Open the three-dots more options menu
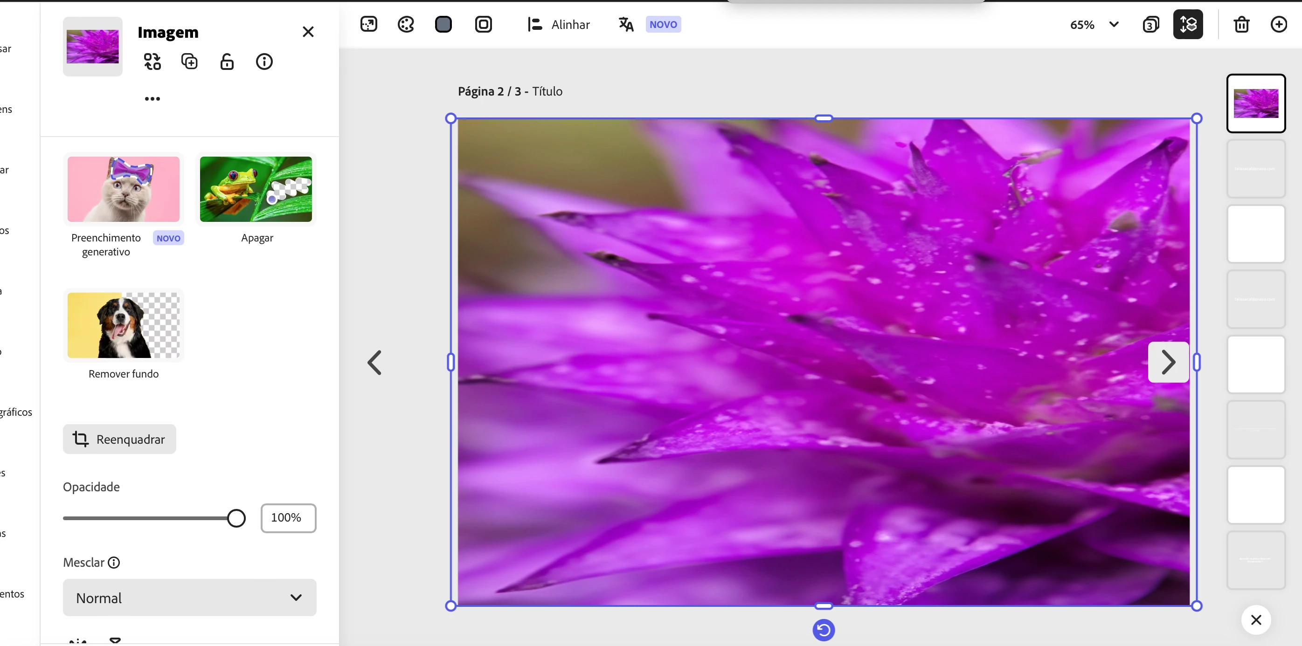This screenshot has height=646, width=1302. pyautogui.click(x=152, y=98)
